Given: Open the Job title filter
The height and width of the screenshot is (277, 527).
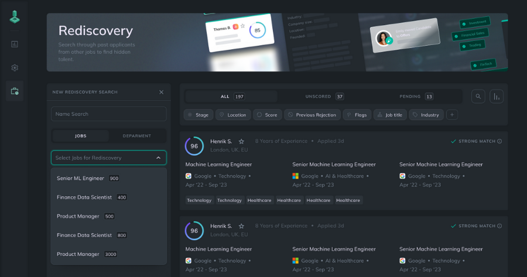Looking at the screenshot, I should point(390,115).
